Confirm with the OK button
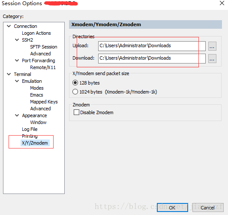 [172, 208]
